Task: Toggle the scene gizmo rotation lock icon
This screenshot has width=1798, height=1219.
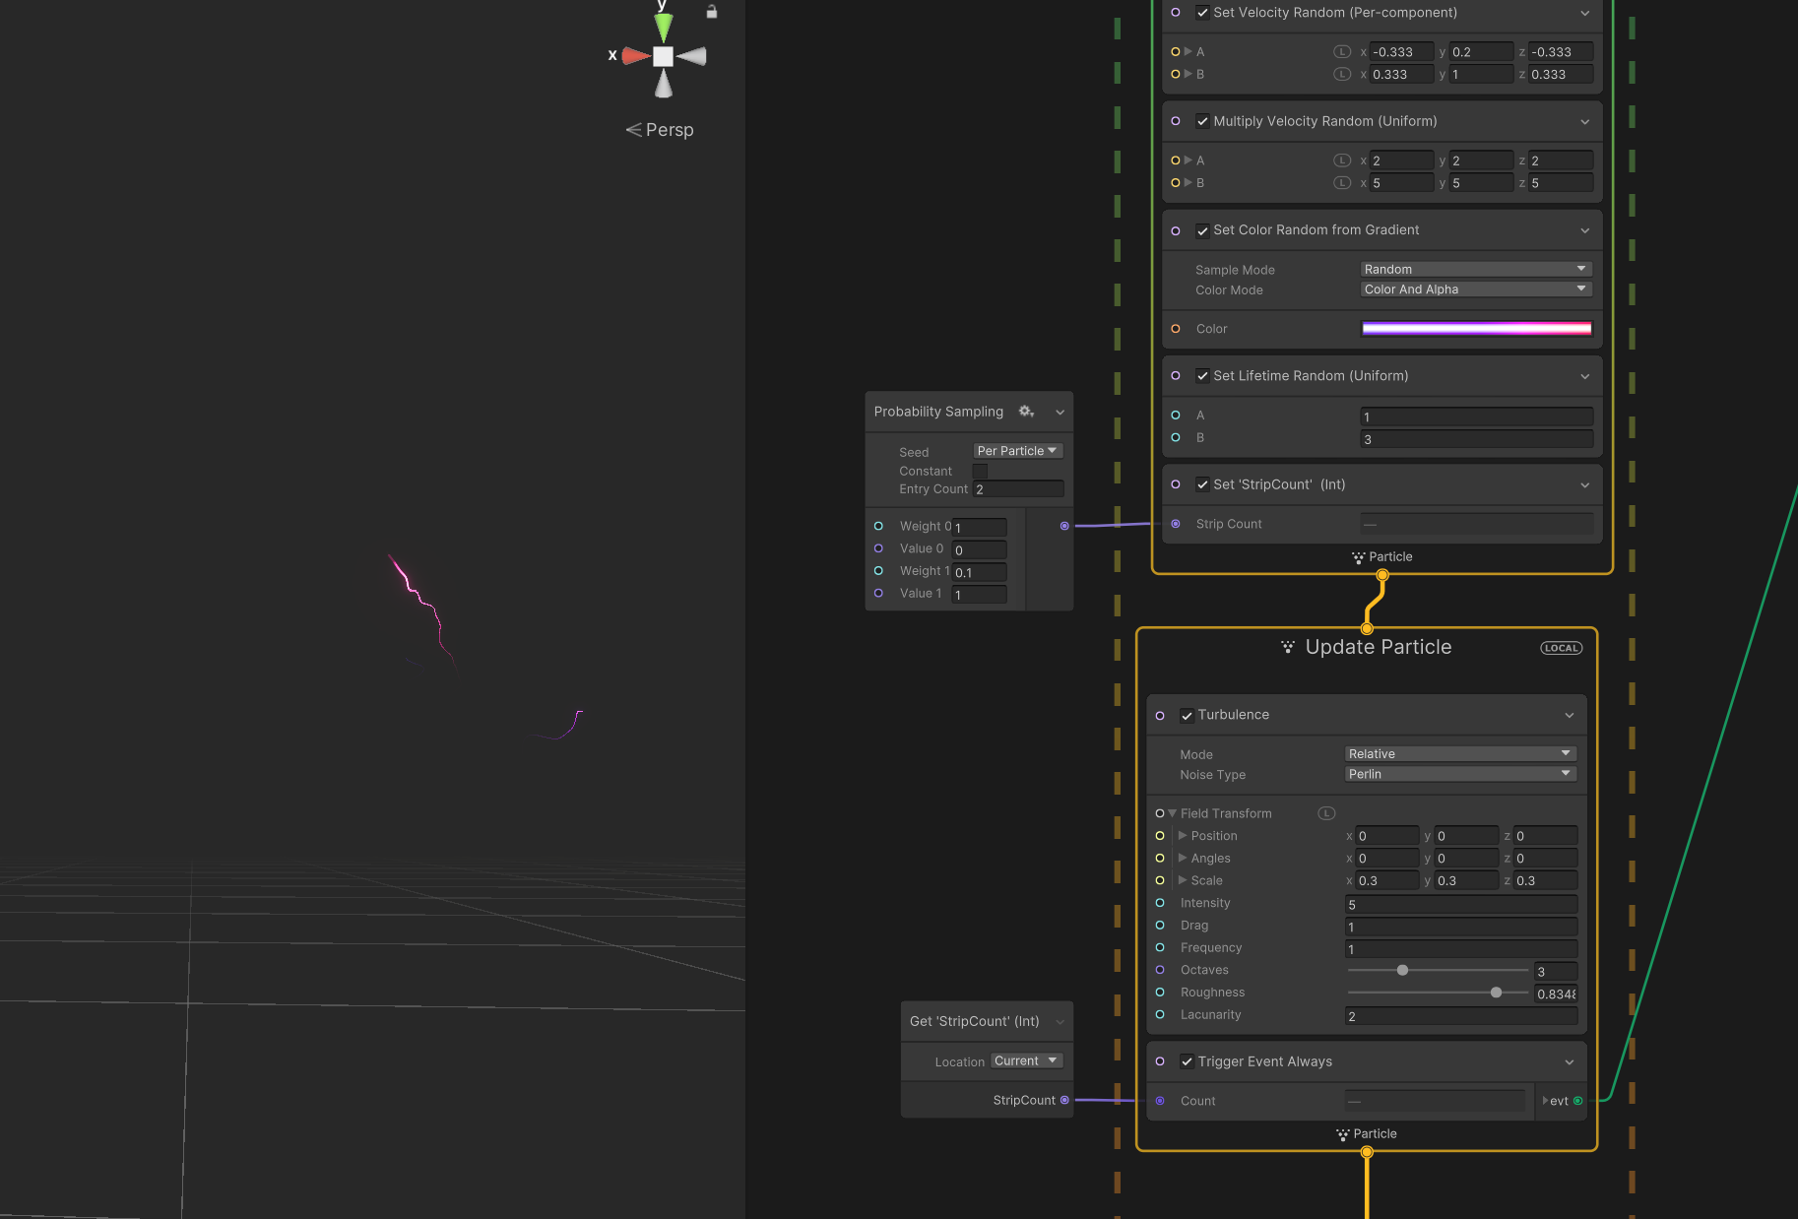Action: click(x=712, y=12)
